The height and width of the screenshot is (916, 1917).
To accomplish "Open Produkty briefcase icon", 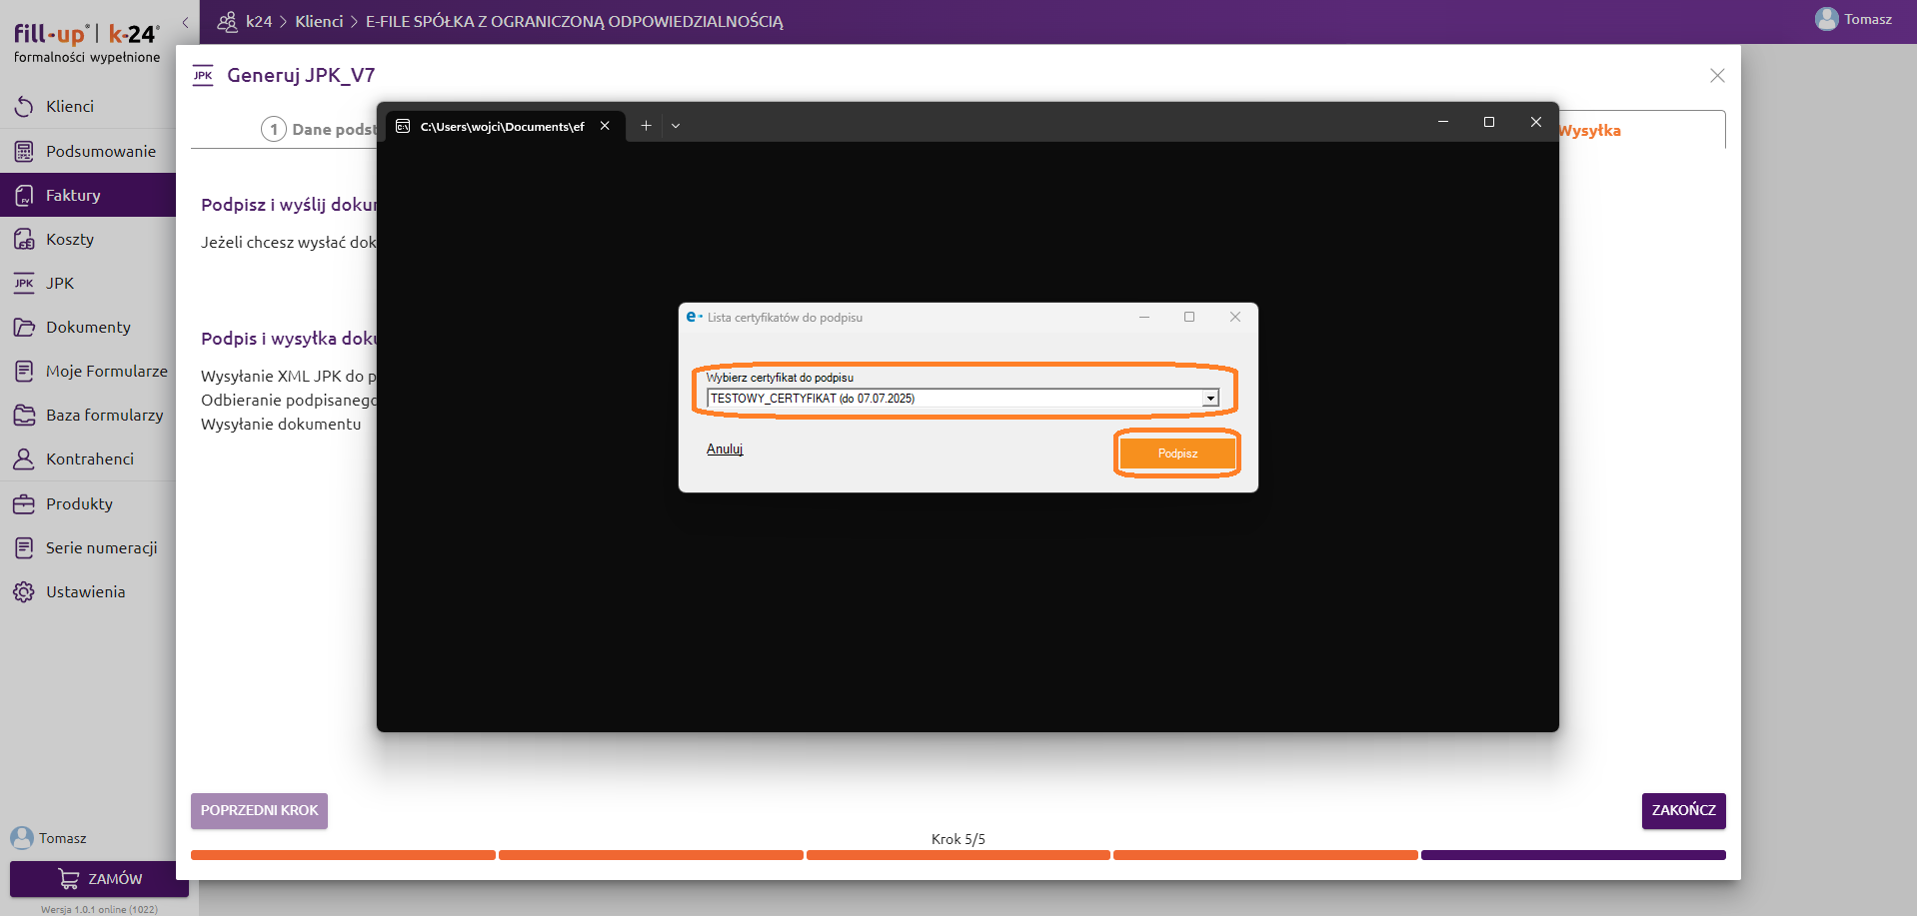I will [x=24, y=504].
